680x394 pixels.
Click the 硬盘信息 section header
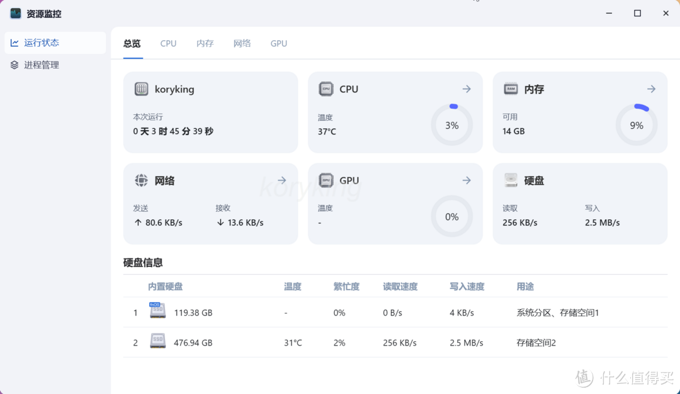144,262
